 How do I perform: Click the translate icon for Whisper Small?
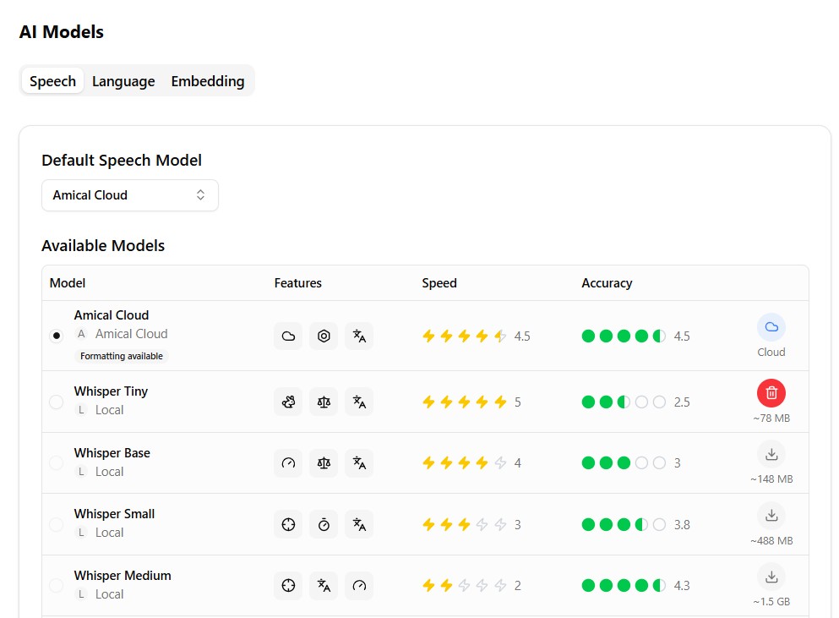359,524
